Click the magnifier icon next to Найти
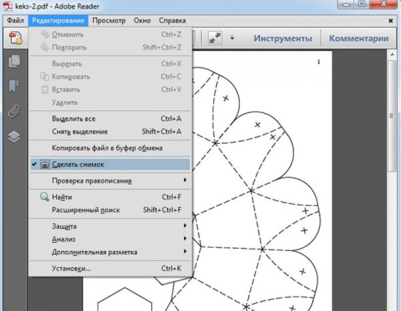The image size is (401, 311). click(x=45, y=197)
